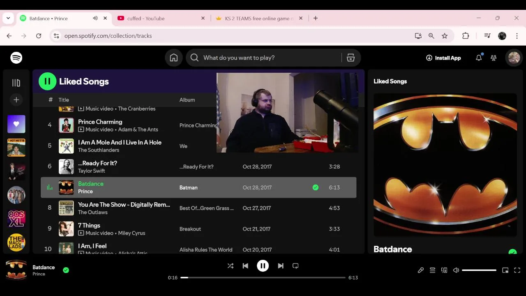Open the notifications bell

(479, 58)
